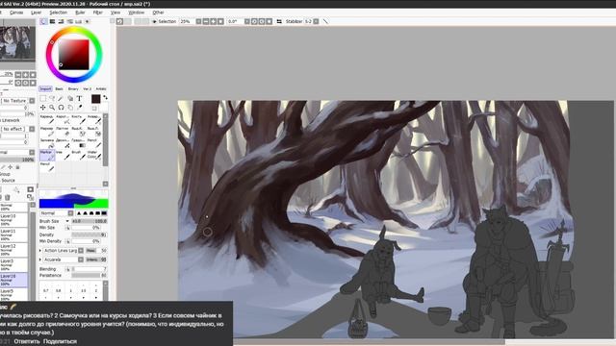
Task: Open the Ruler menu
Action: (80, 12)
